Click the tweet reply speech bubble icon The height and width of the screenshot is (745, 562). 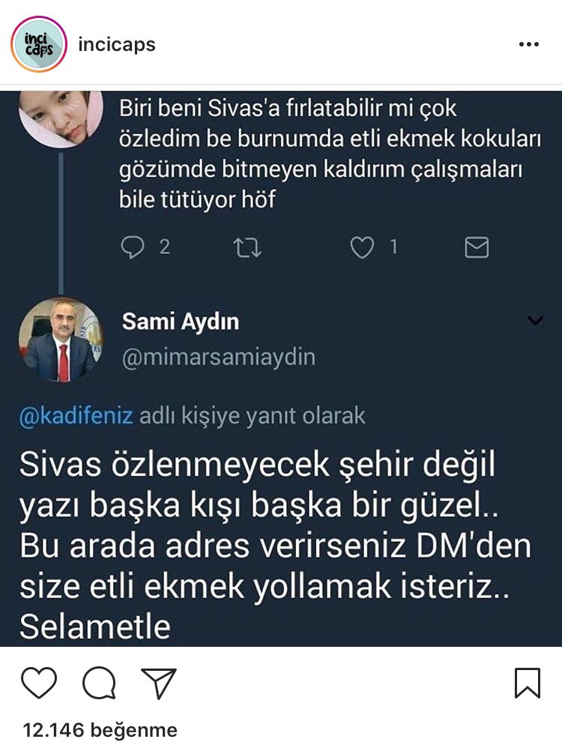click(x=132, y=247)
